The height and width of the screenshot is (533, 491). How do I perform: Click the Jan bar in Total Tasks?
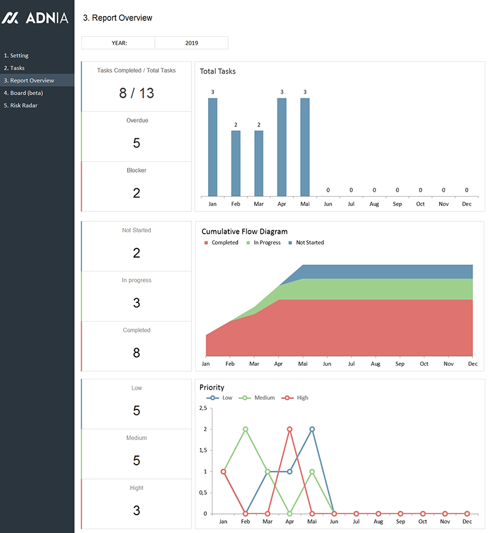click(x=212, y=147)
